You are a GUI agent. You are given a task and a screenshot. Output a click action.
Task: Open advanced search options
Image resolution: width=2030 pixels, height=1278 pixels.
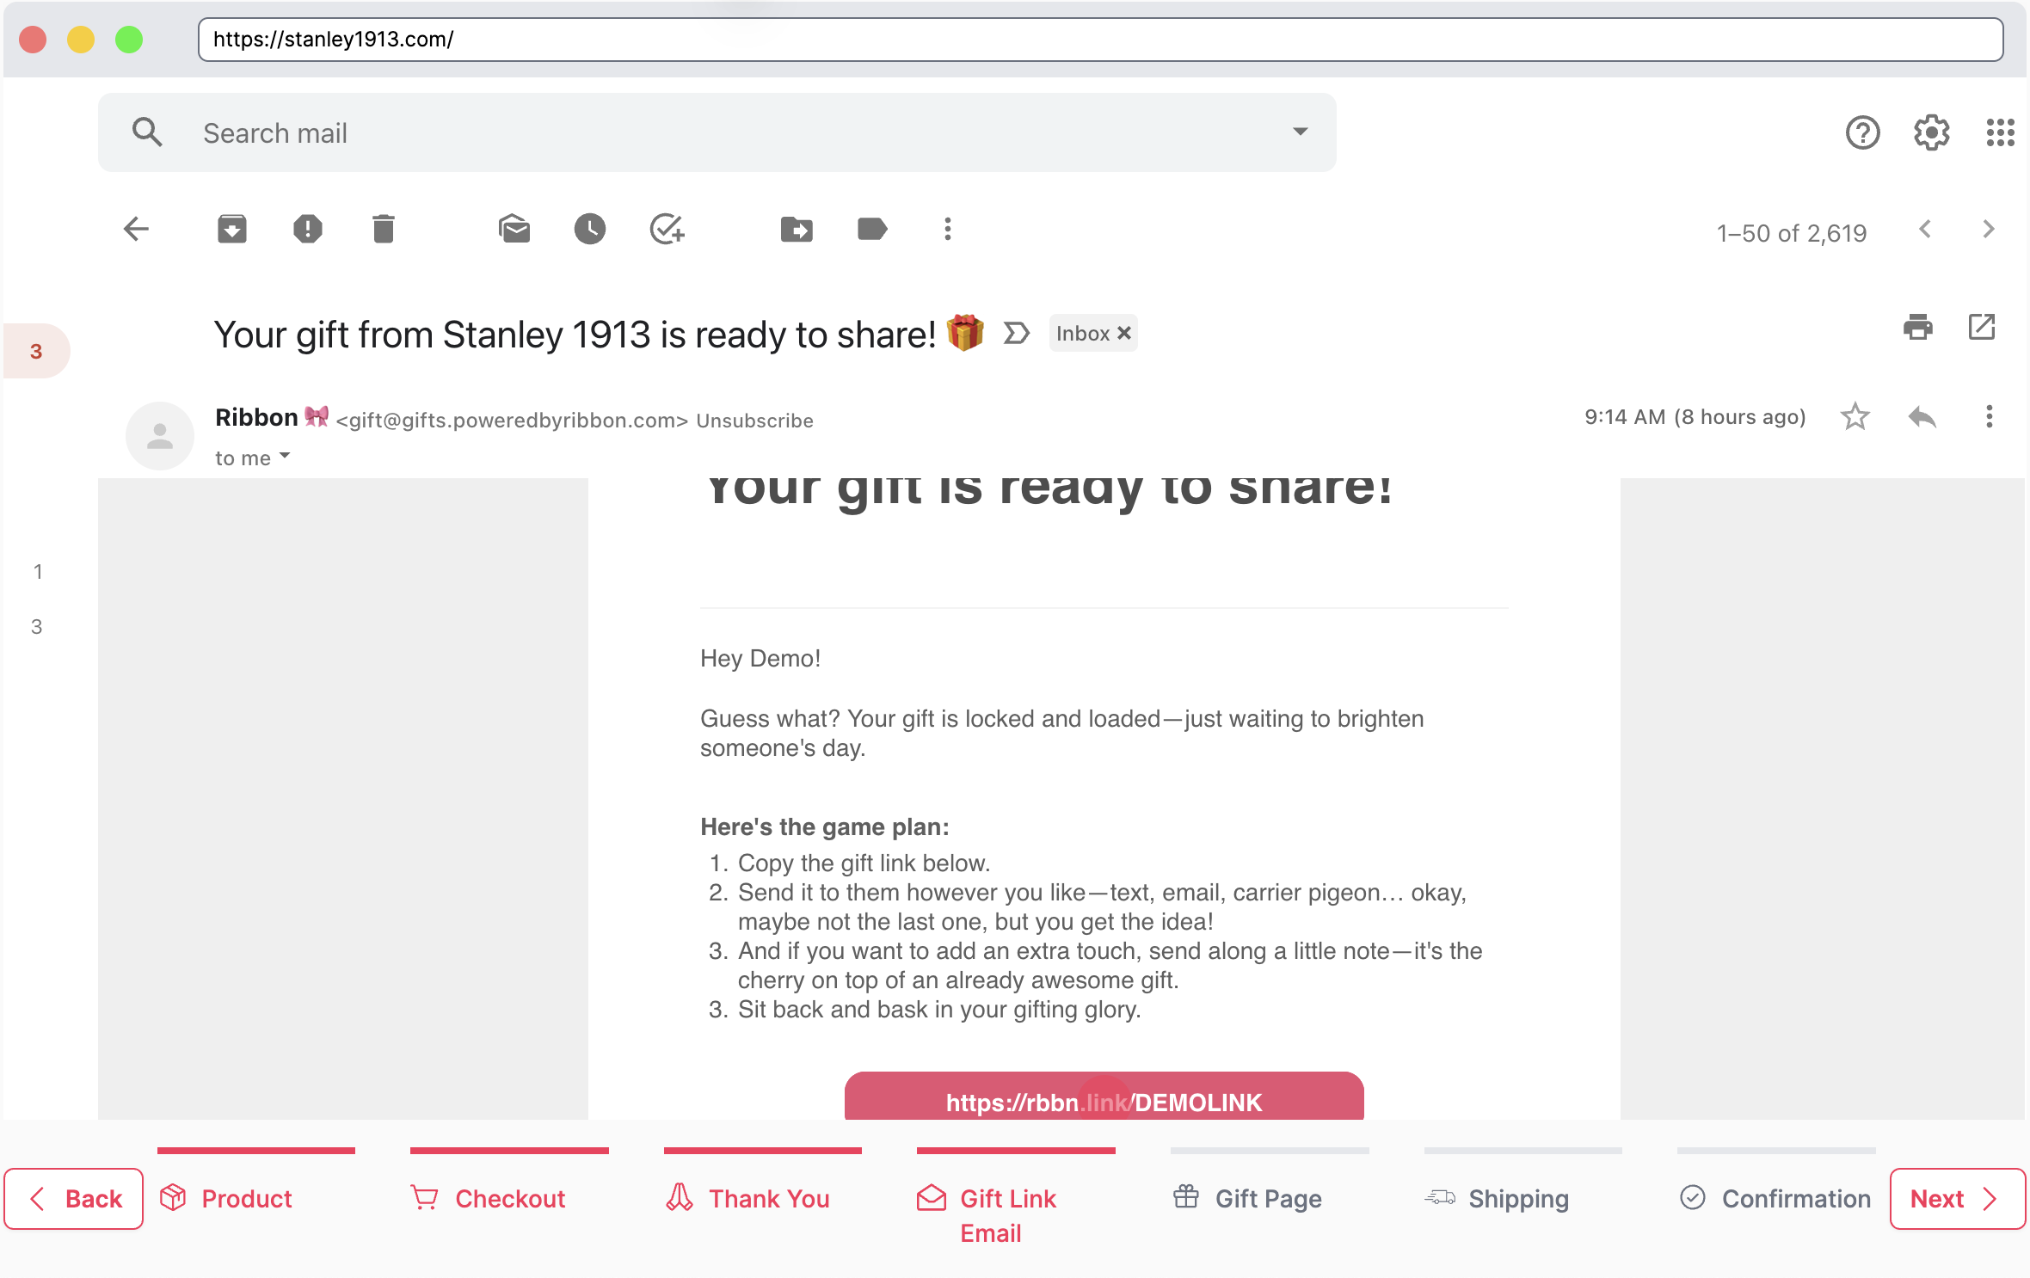(x=1301, y=132)
